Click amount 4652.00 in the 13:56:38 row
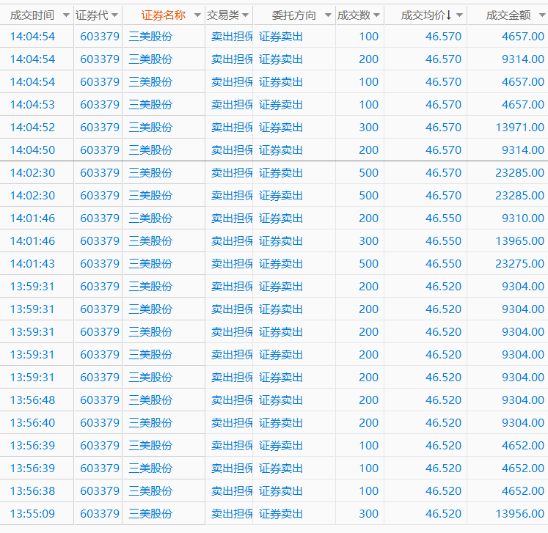The height and width of the screenshot is (533, 548). (523, 490)
